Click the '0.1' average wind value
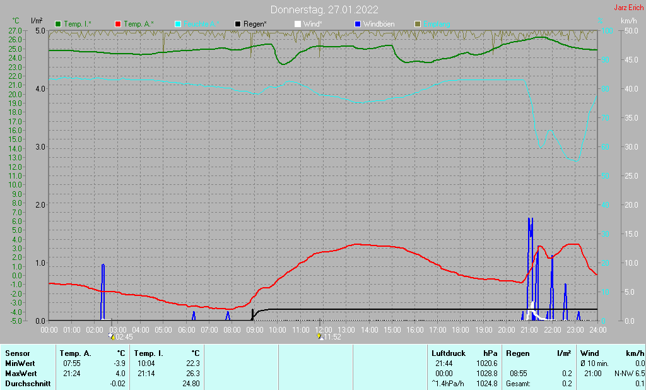Screen dimensions: 646x390 click(x=640, y=384)
